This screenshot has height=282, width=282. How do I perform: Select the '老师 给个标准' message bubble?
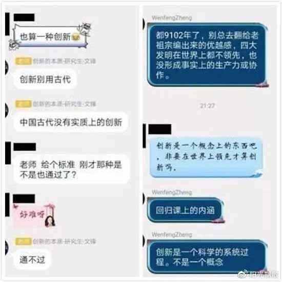tap(72, 169)
